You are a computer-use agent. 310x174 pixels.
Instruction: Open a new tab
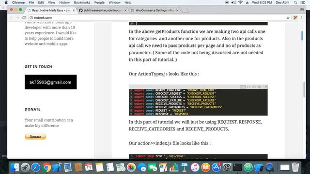[185, 11]
